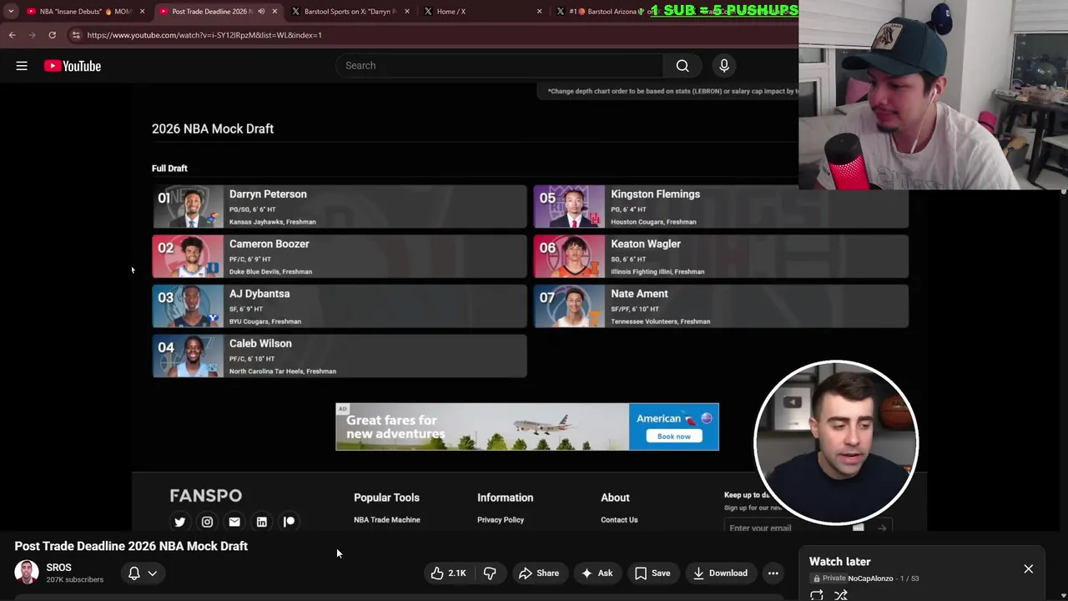Start voice search with the microphone icon
The width and height of the screenshot is (1068, 601).
point(724,66)
